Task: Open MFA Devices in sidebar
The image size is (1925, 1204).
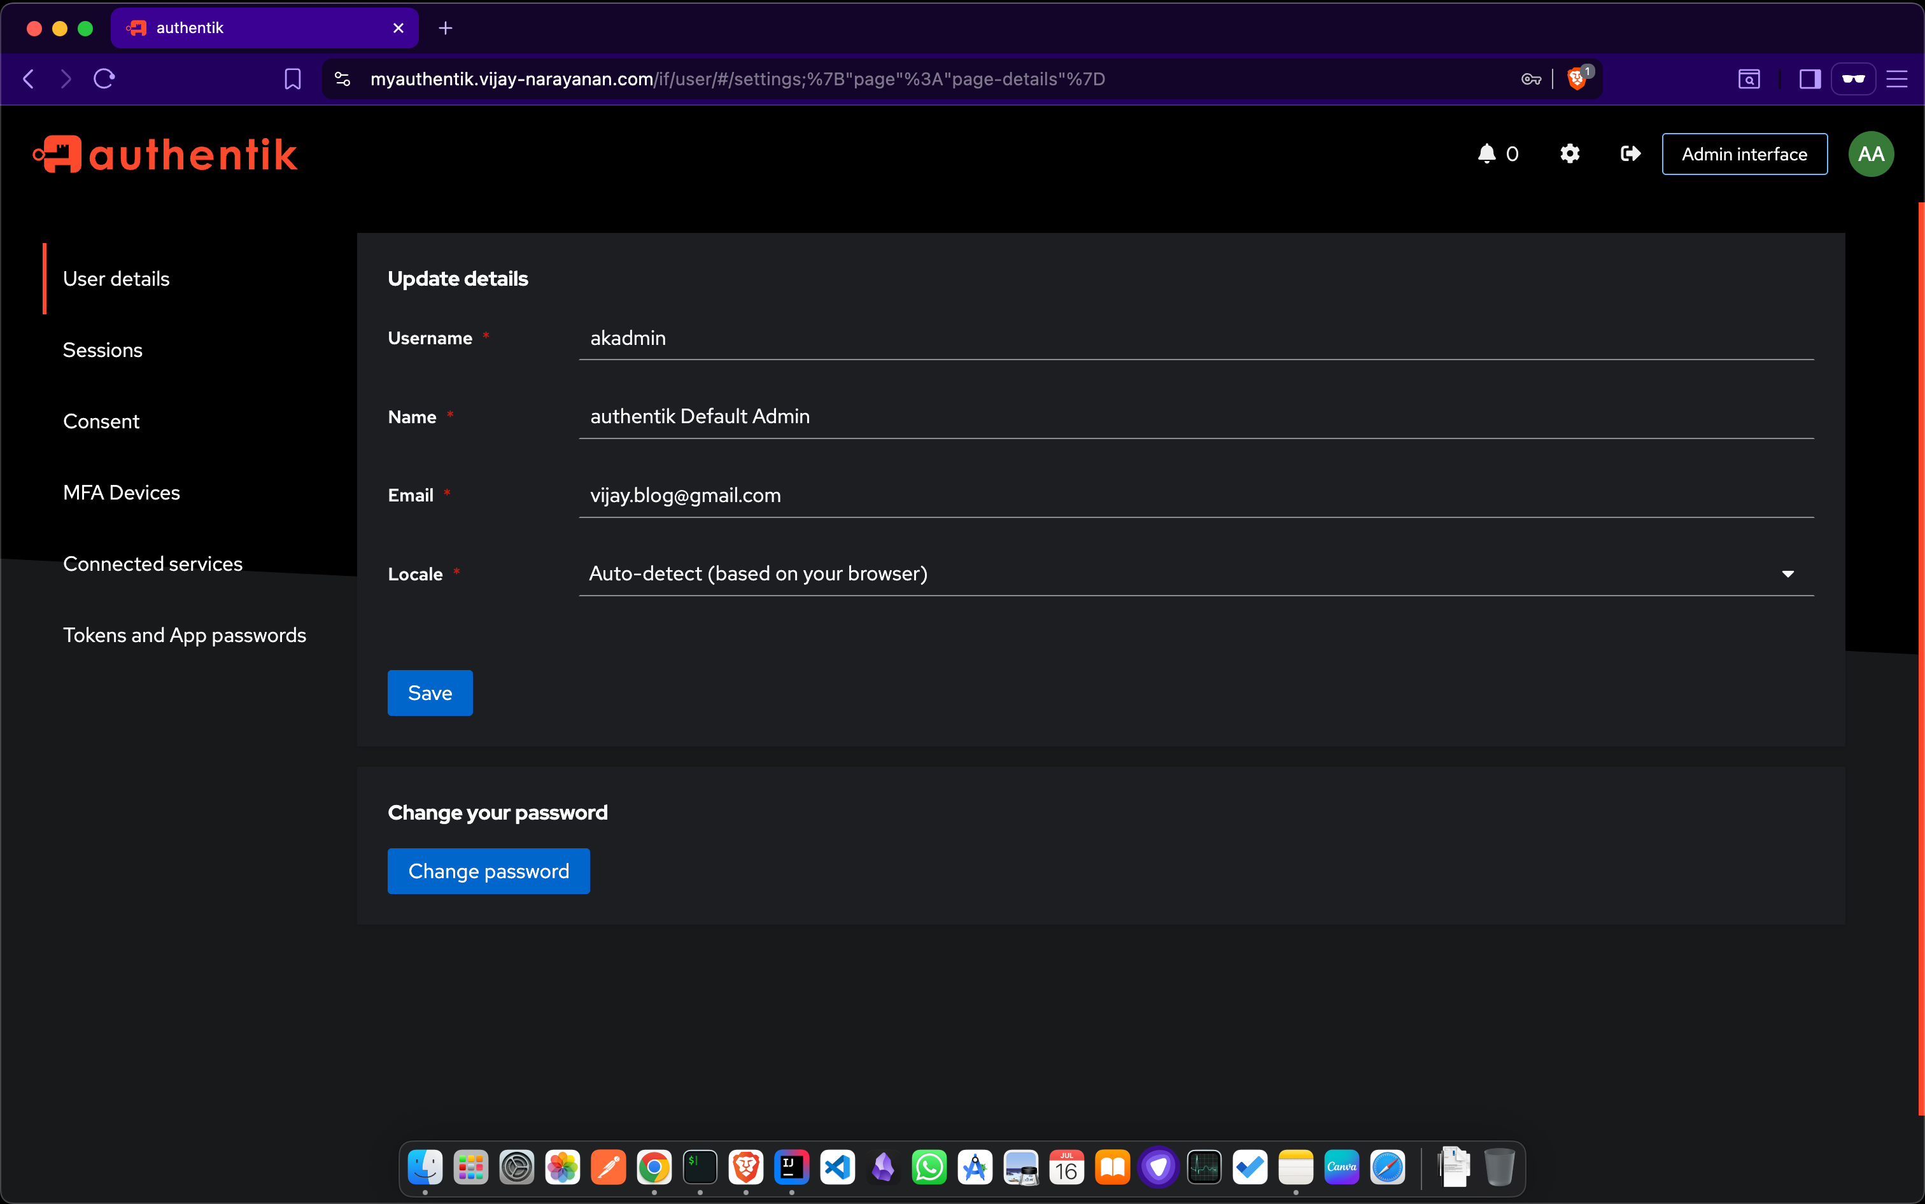Action: (122, 493)
